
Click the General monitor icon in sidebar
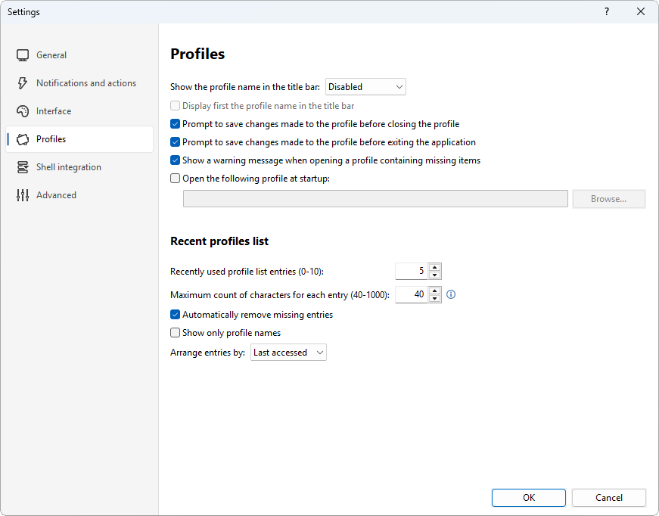23,55
